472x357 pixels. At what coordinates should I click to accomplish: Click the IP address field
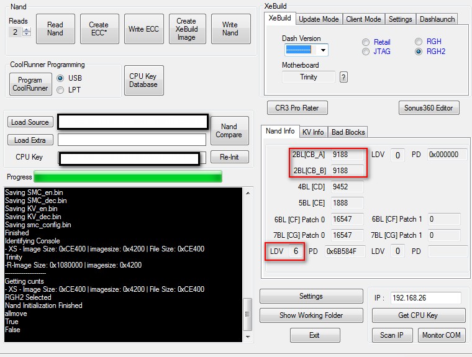click(425, 298)
